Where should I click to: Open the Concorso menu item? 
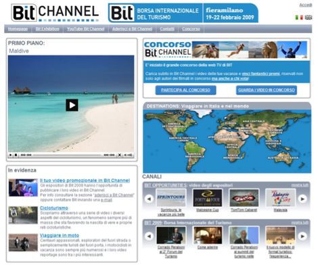pos(191,29)
